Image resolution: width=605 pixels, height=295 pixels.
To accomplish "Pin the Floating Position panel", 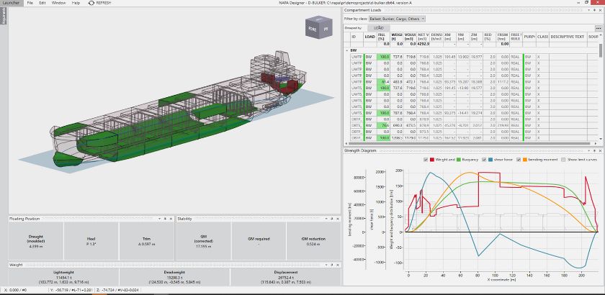I will (x=165, y=218).
